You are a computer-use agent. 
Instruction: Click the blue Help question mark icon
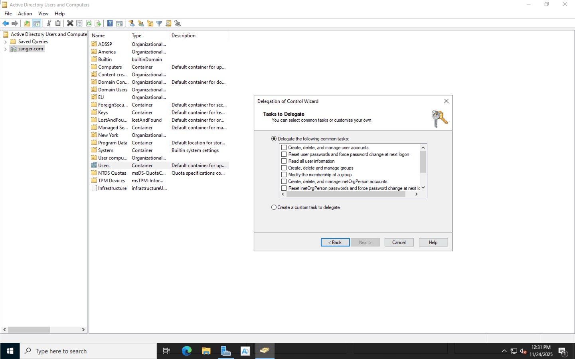[110, 24]
